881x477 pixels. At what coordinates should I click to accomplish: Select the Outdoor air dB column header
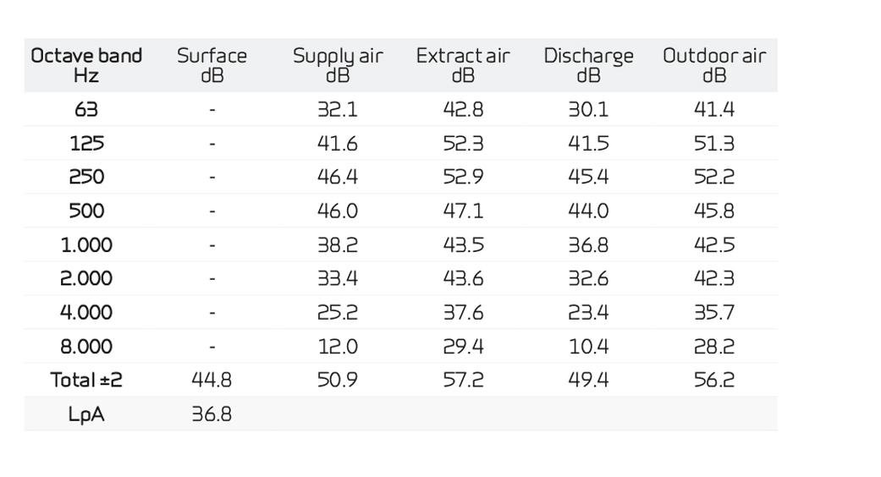714,65
